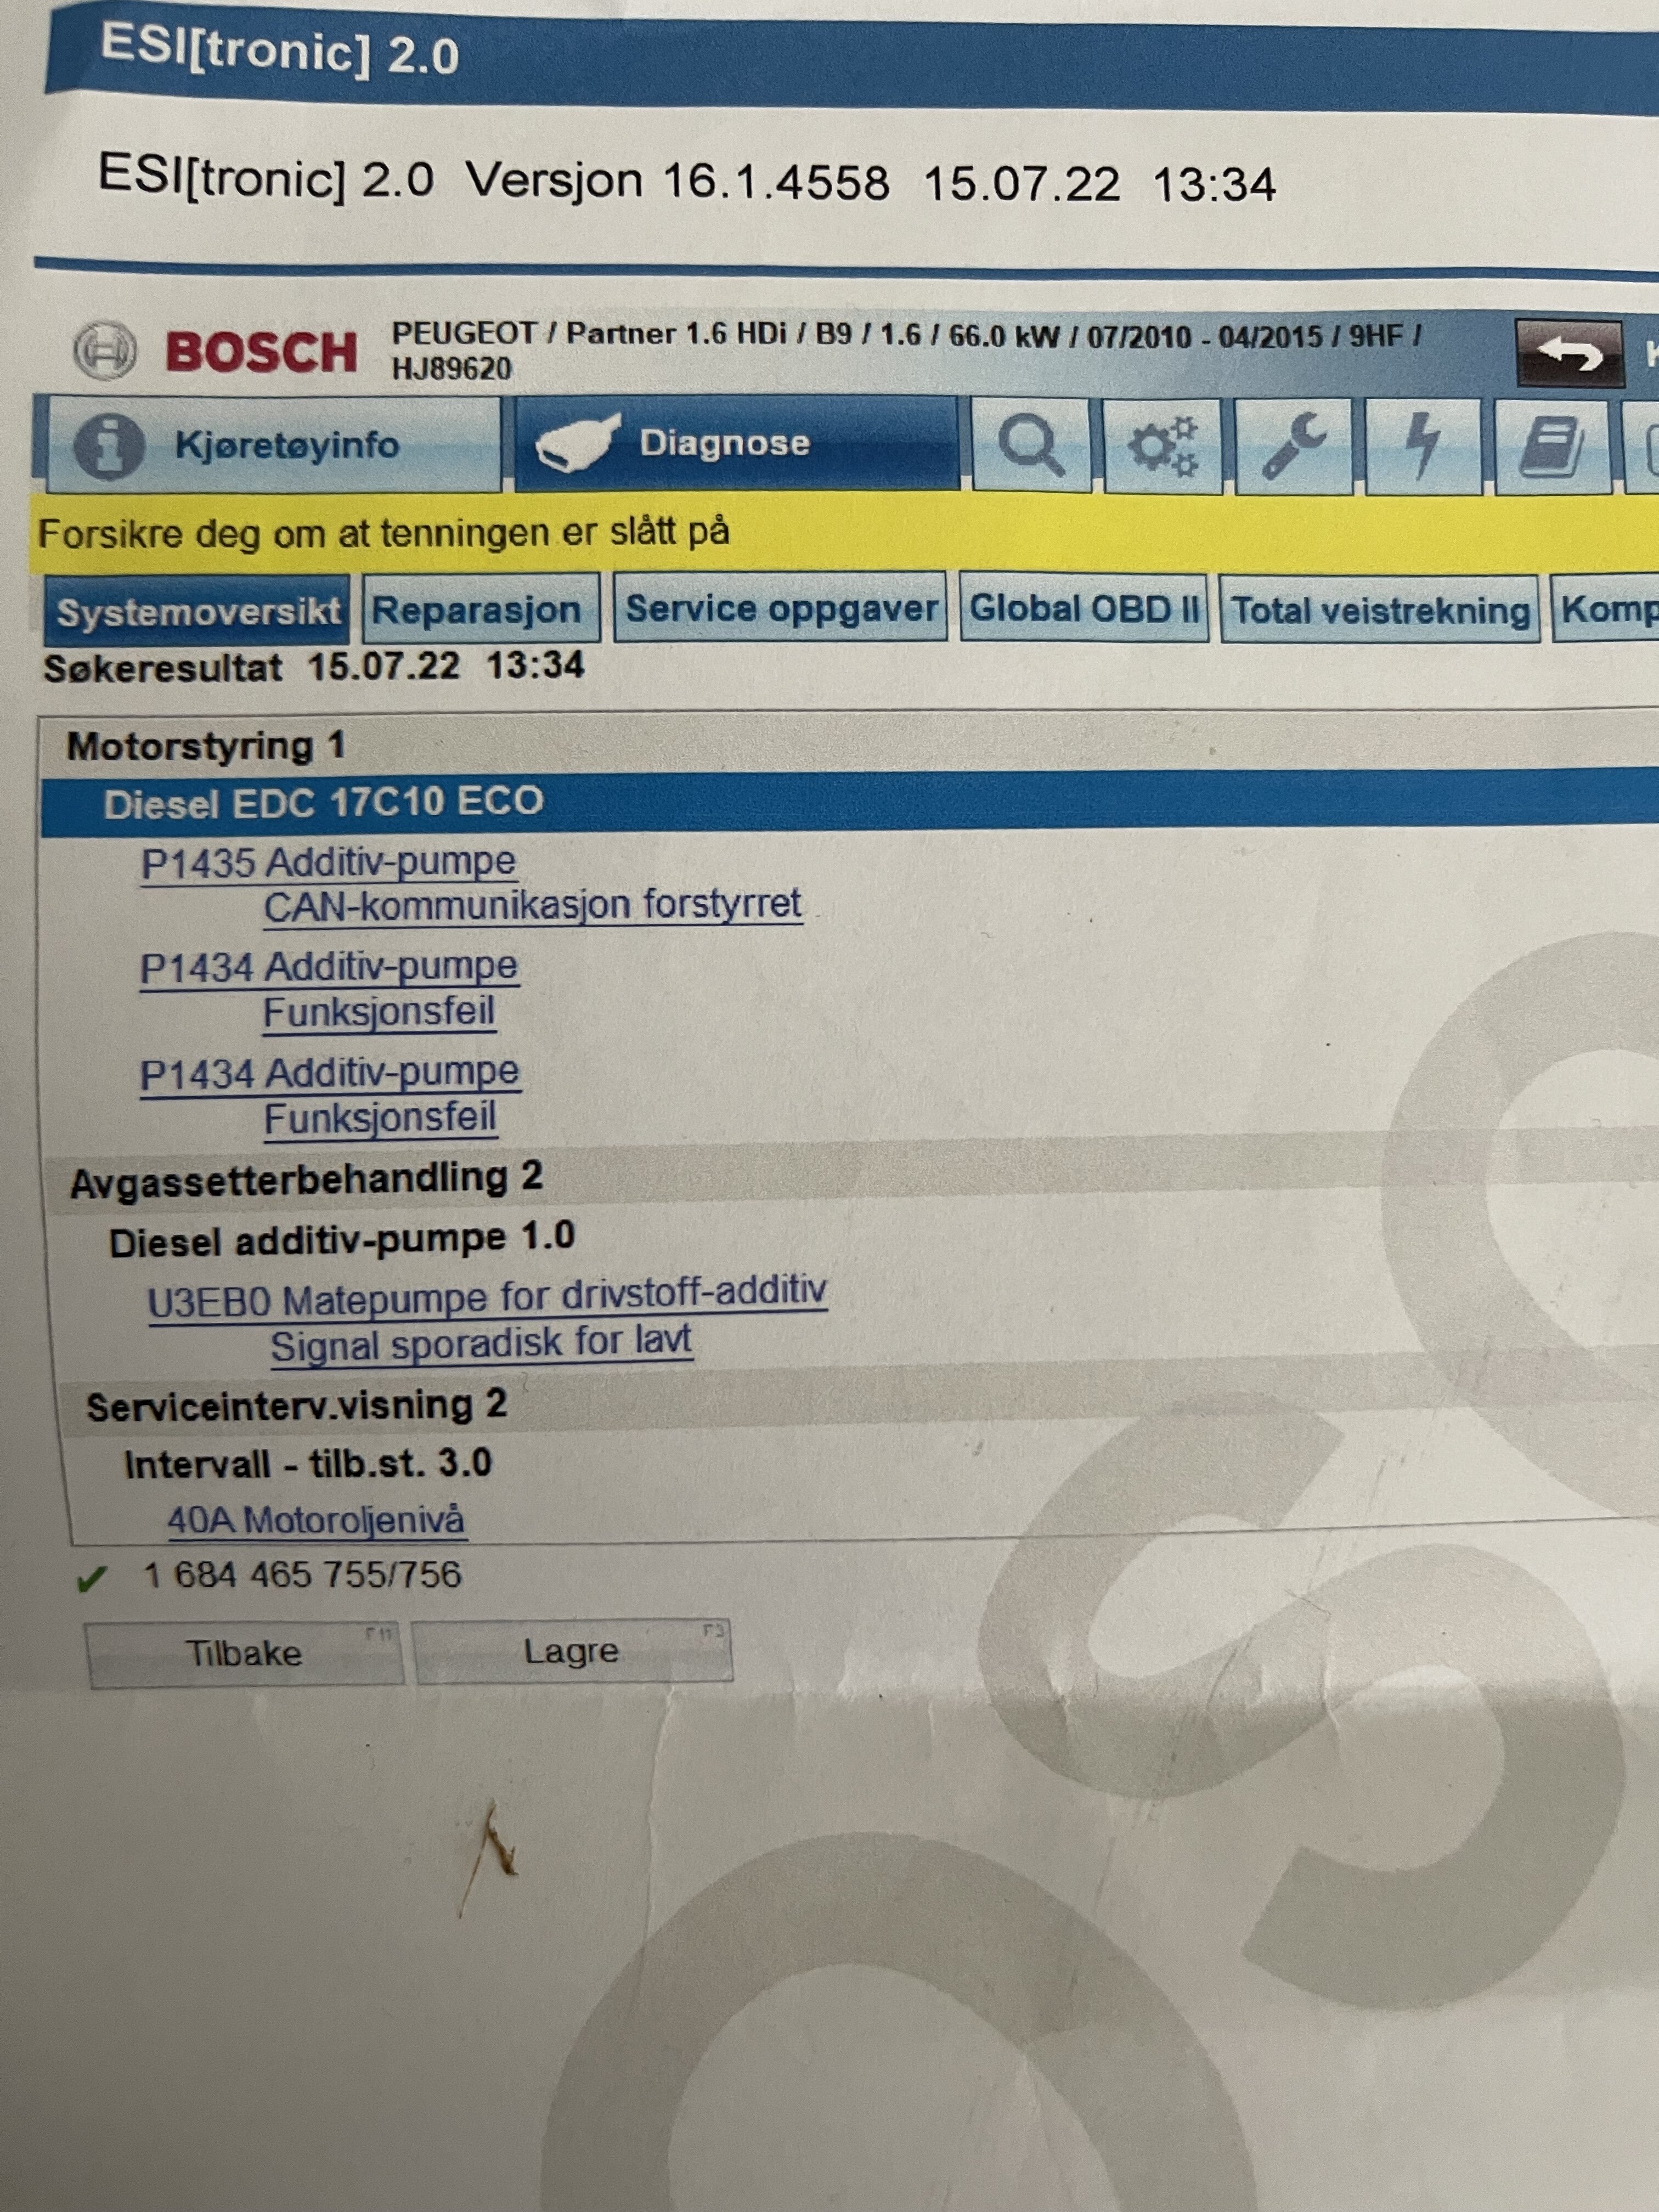Open P1435 Additiv-pumpe fault link
The height and width of the screenshot is (2212, 1659).
pos(329,862)
